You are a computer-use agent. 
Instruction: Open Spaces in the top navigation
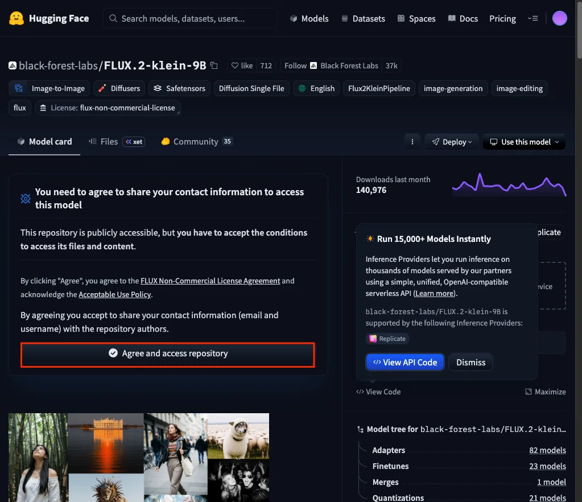tap(416, 18)
